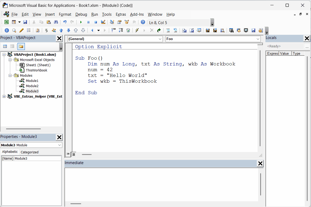Screen dimensions: 311x207
Task: Collapse the Modules folder
Action: 10,75
